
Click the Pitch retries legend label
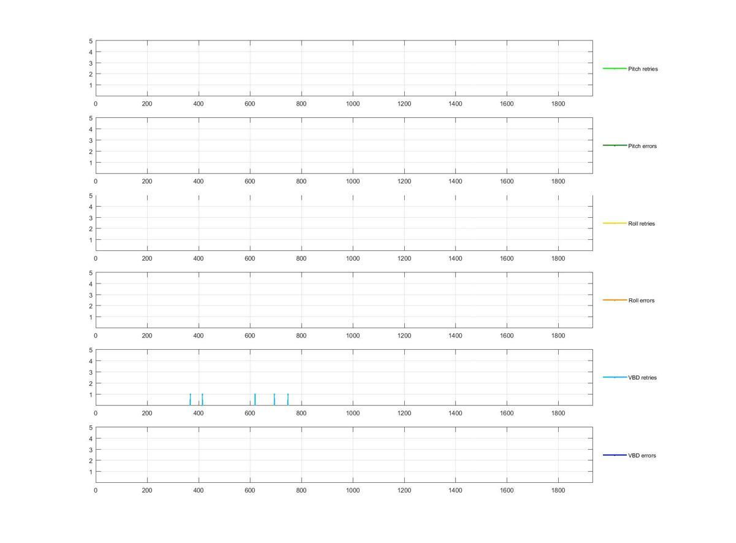pyautogui.click(x=643, y=69)
